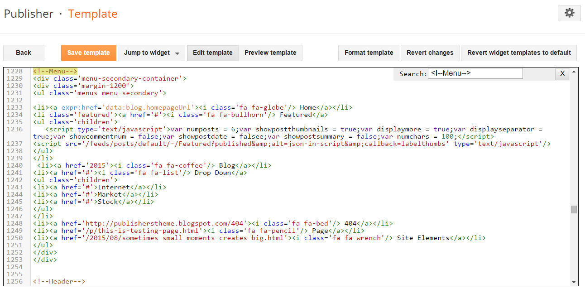
Task: Click the 'Site Elements' text in code
Action: click(x=425, y=238)
